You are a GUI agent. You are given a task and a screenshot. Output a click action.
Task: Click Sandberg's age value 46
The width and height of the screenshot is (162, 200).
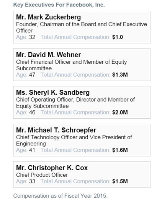(x=32, y=112)
